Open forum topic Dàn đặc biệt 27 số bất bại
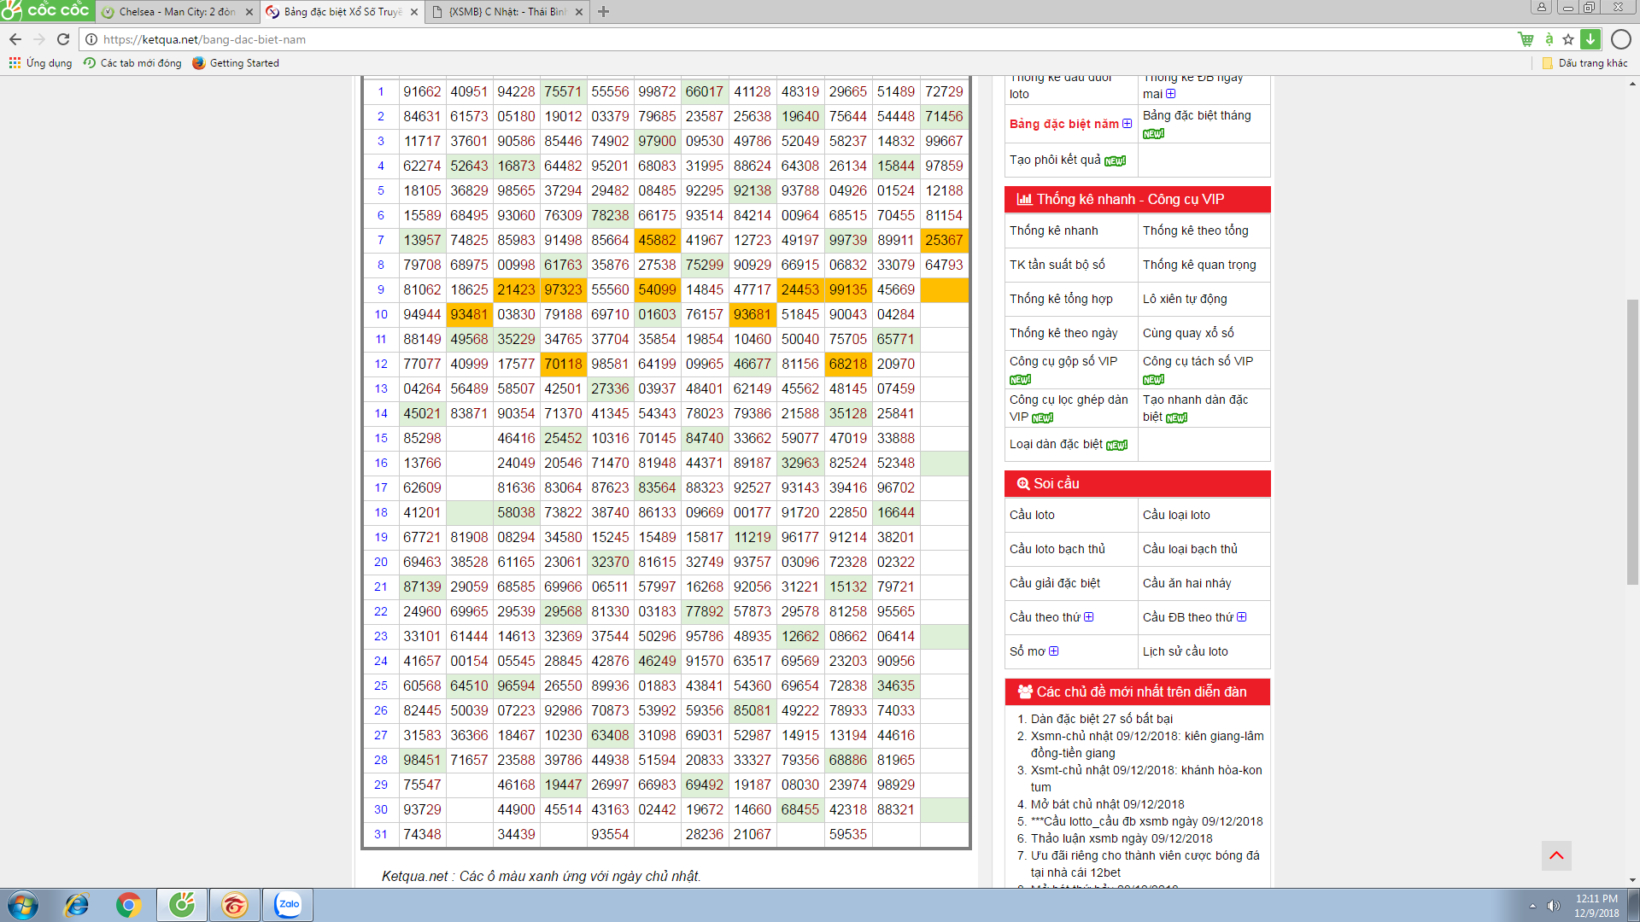This screenshot has width=1640, height=922. [x=1102, y=719]
